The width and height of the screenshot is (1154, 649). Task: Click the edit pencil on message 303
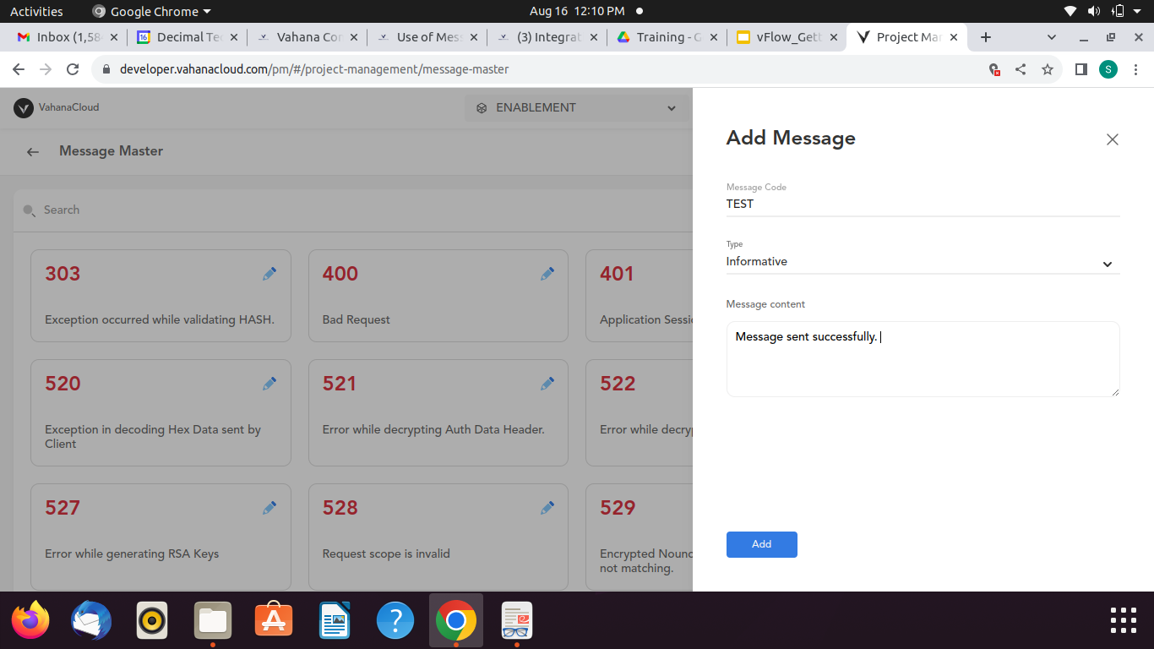pos(269,274)
